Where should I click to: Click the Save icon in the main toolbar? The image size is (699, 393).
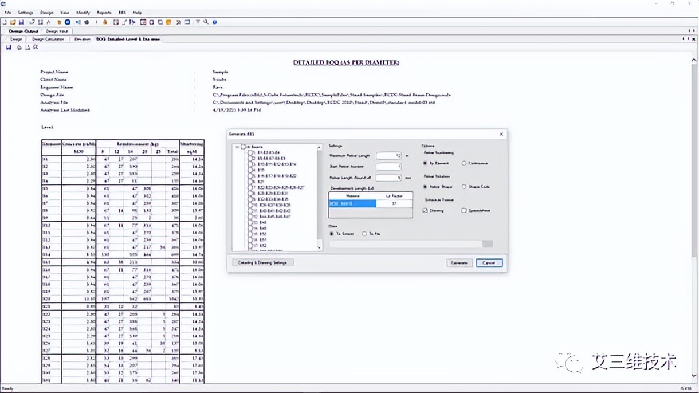coord(21,22)
